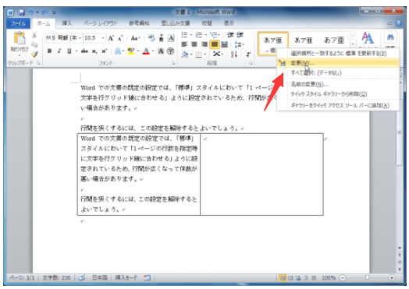
Task: Switch to the ページ レイアウト tab
Action: (x=100, y=23)
